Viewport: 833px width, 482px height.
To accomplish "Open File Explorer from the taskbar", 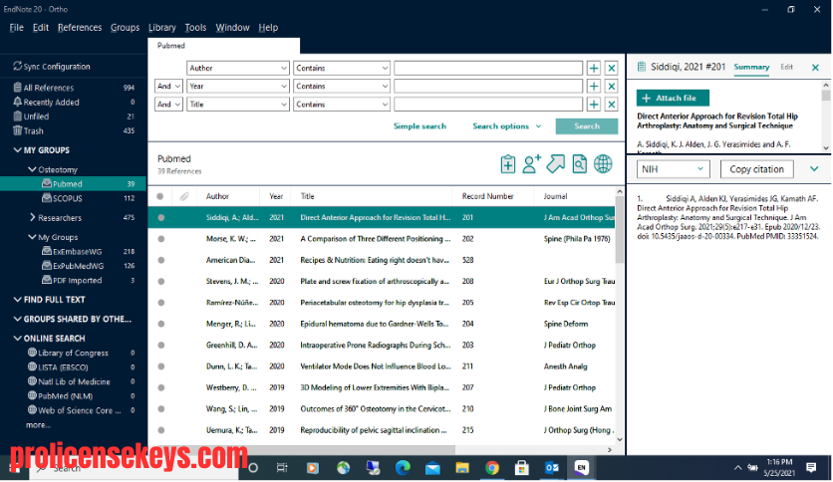I will [x=462, y=468].
